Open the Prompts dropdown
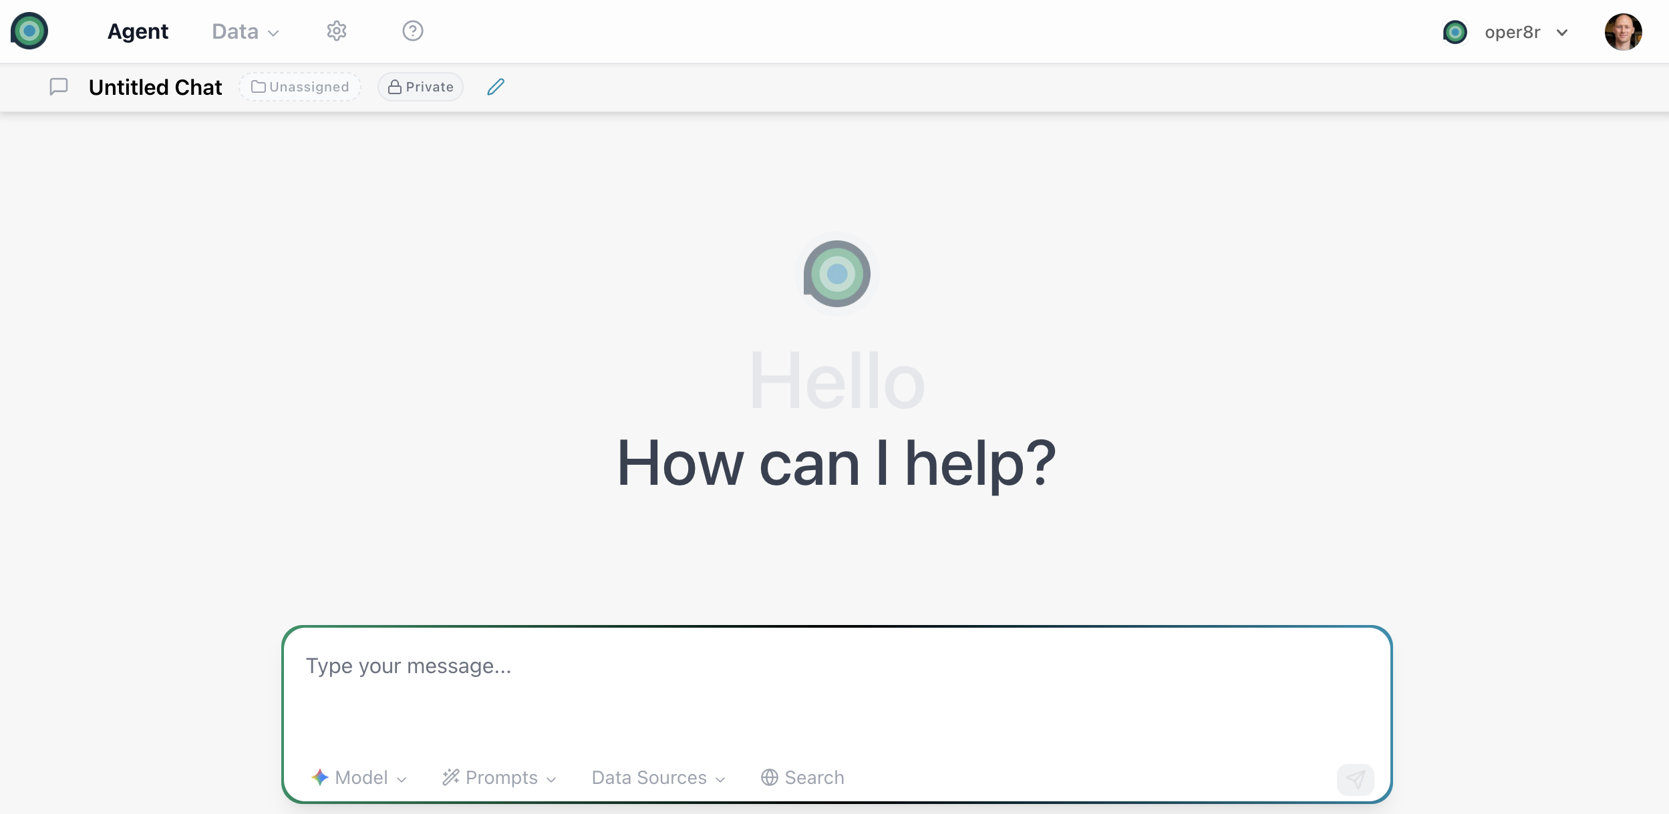1669x814 pixels. click(x=500, y=777)
